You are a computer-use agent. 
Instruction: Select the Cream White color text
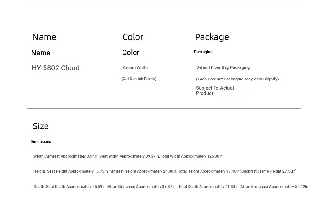pos(135,67)
